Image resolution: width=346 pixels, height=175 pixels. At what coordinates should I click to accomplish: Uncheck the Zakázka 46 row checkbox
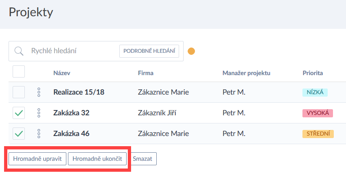[x=19, y=134]
